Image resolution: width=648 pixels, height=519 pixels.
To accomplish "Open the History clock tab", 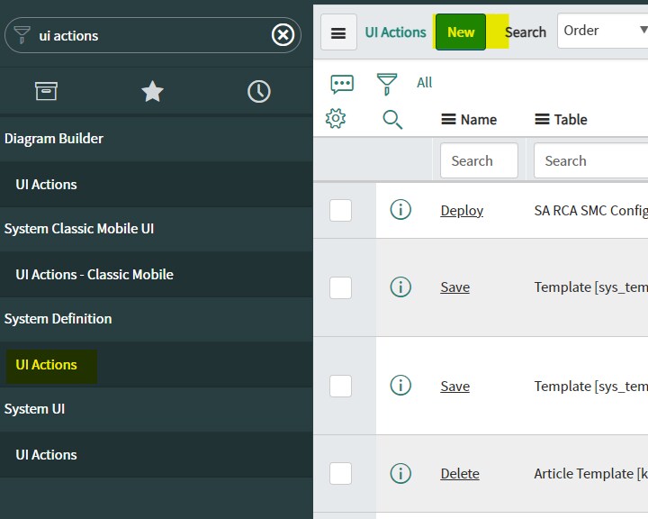I will [259, 92].
